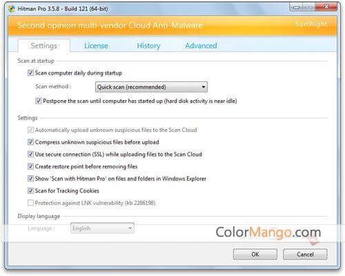Click the ColorMango.com watermark logo

point(268,233)
